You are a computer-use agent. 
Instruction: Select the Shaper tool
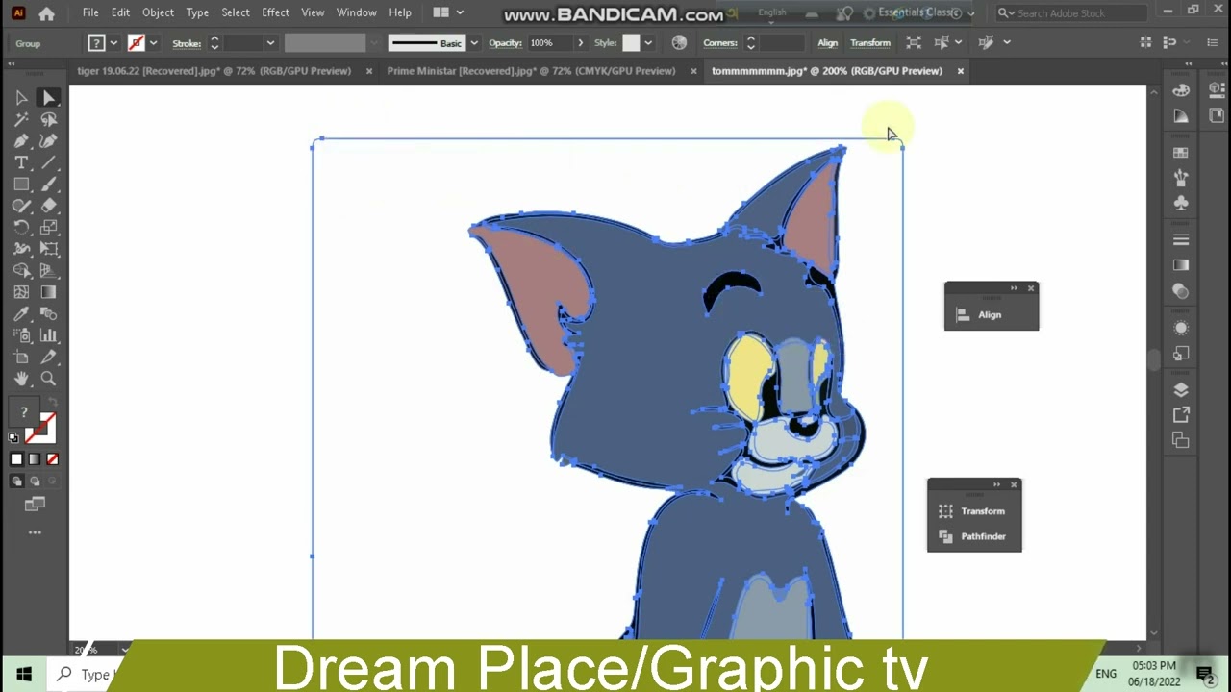[x=21, y=206]
